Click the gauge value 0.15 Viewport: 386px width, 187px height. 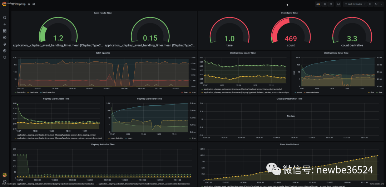click(x=150, y=38)
